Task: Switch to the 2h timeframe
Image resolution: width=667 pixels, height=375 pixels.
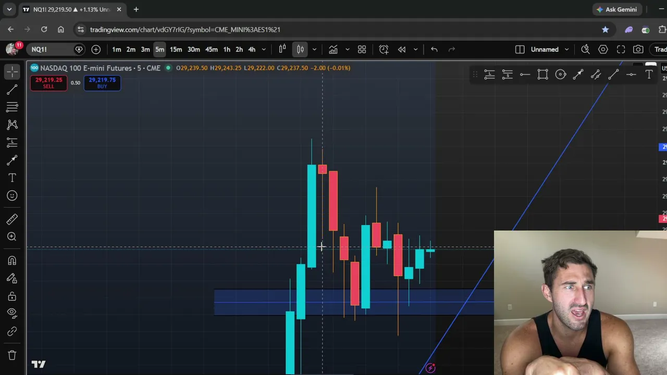Action: [239, 49]
